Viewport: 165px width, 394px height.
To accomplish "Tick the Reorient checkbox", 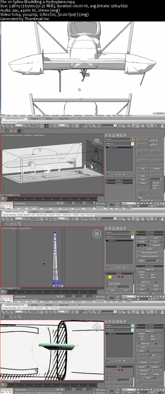I will [151, 185].
